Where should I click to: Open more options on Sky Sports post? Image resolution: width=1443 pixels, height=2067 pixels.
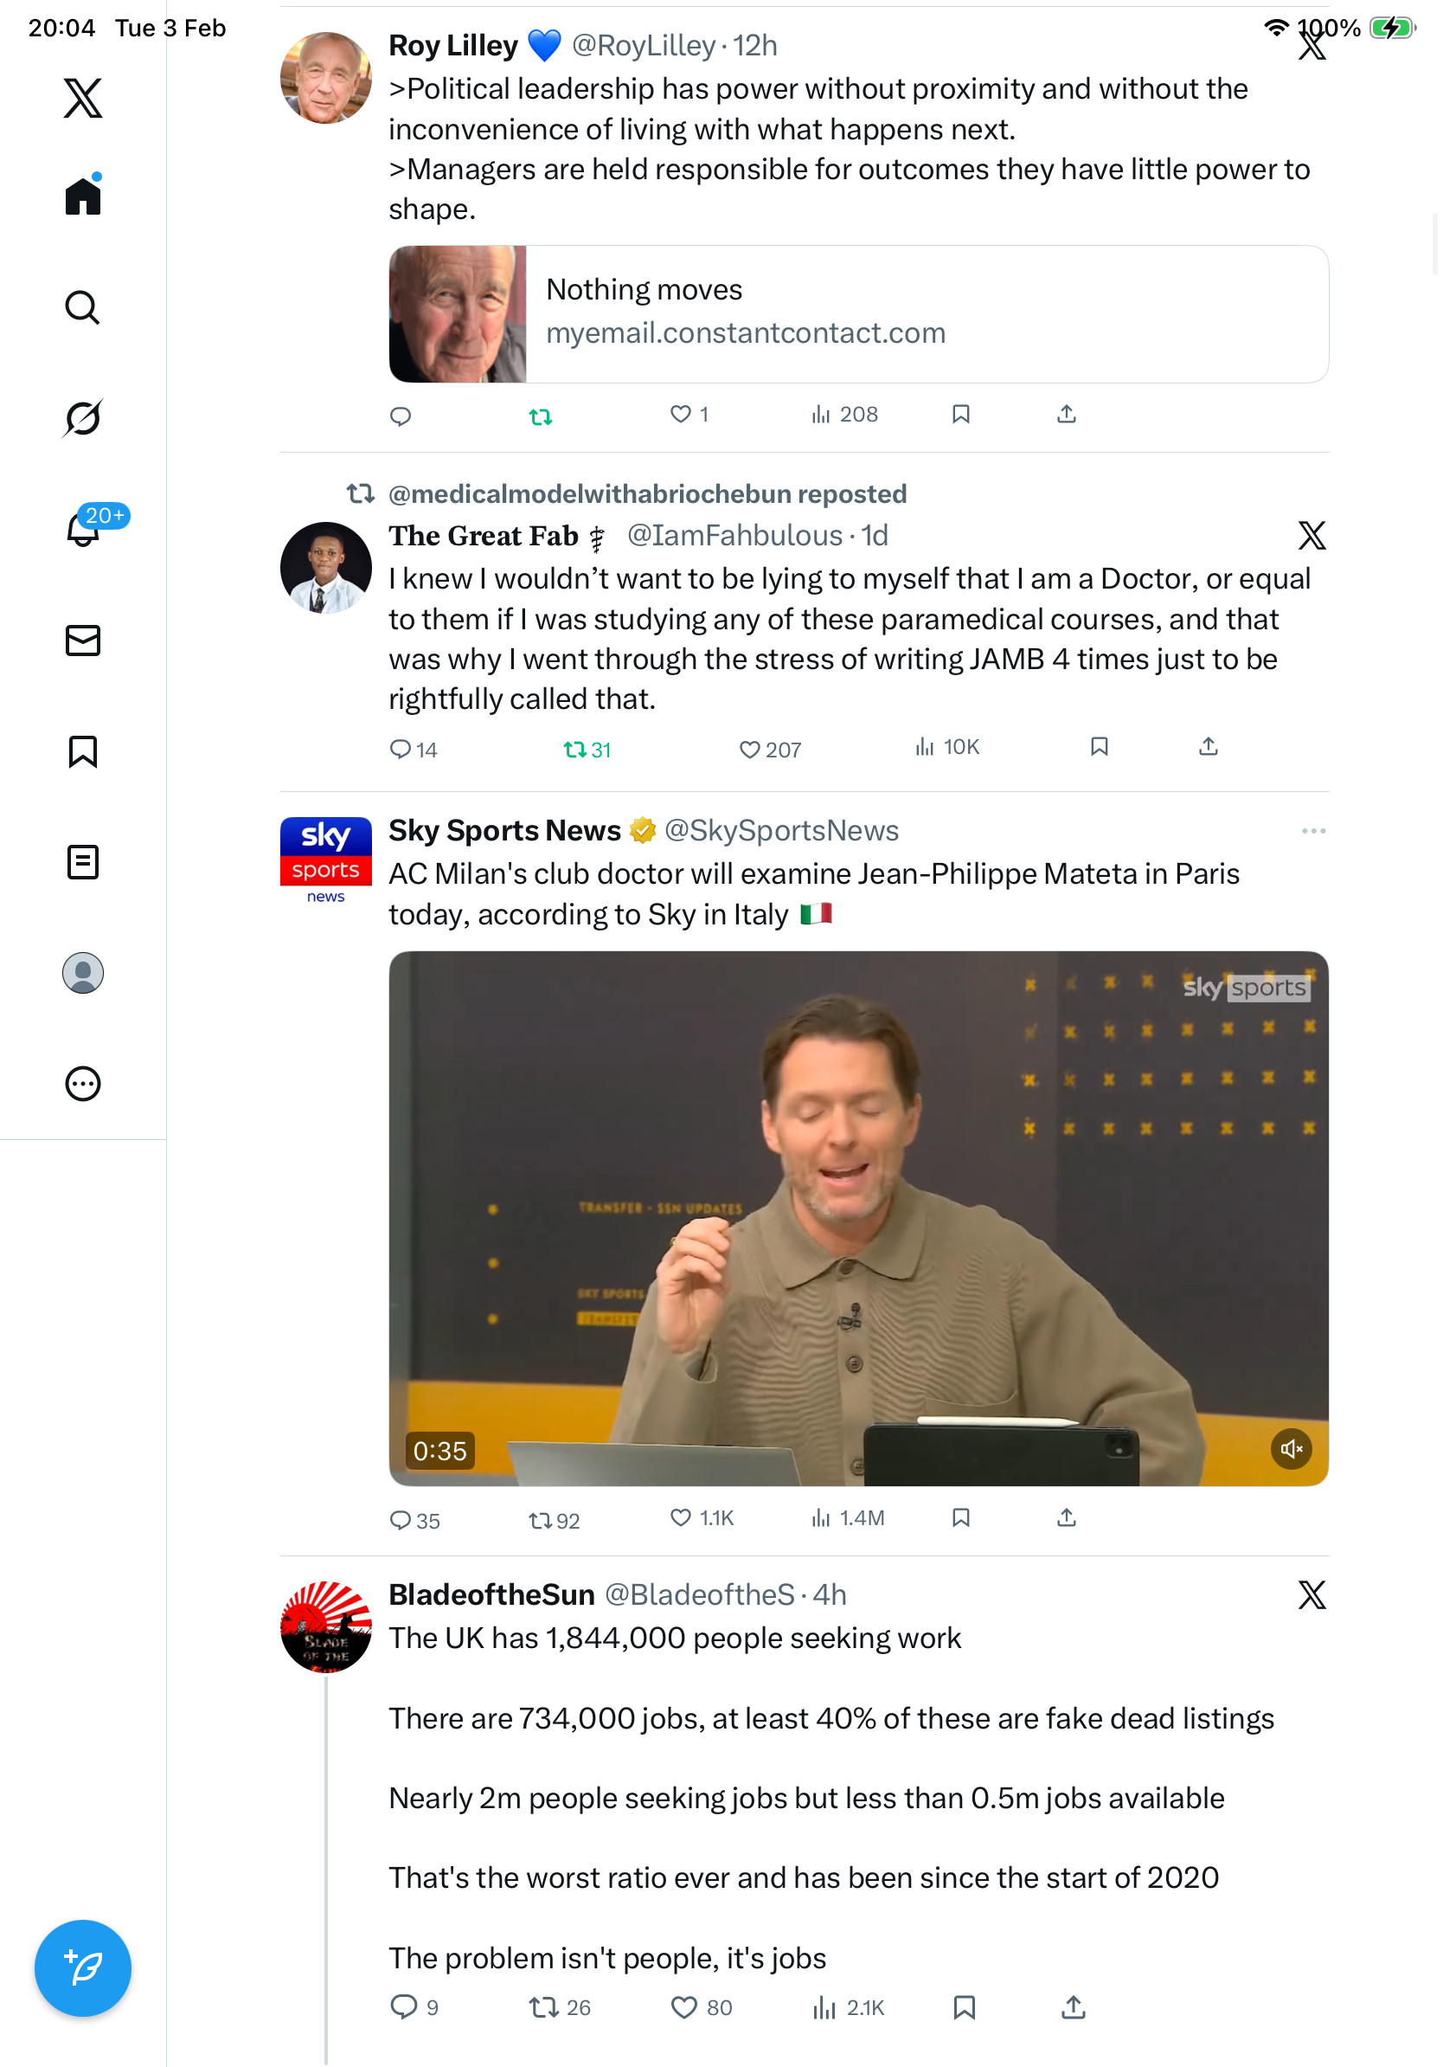coord(1312,830)
